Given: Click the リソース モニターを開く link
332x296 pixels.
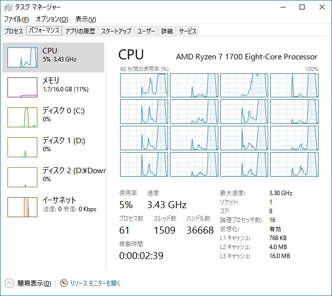Looking at the screenshot, I should pyautogui.click(x=95, y=283).
